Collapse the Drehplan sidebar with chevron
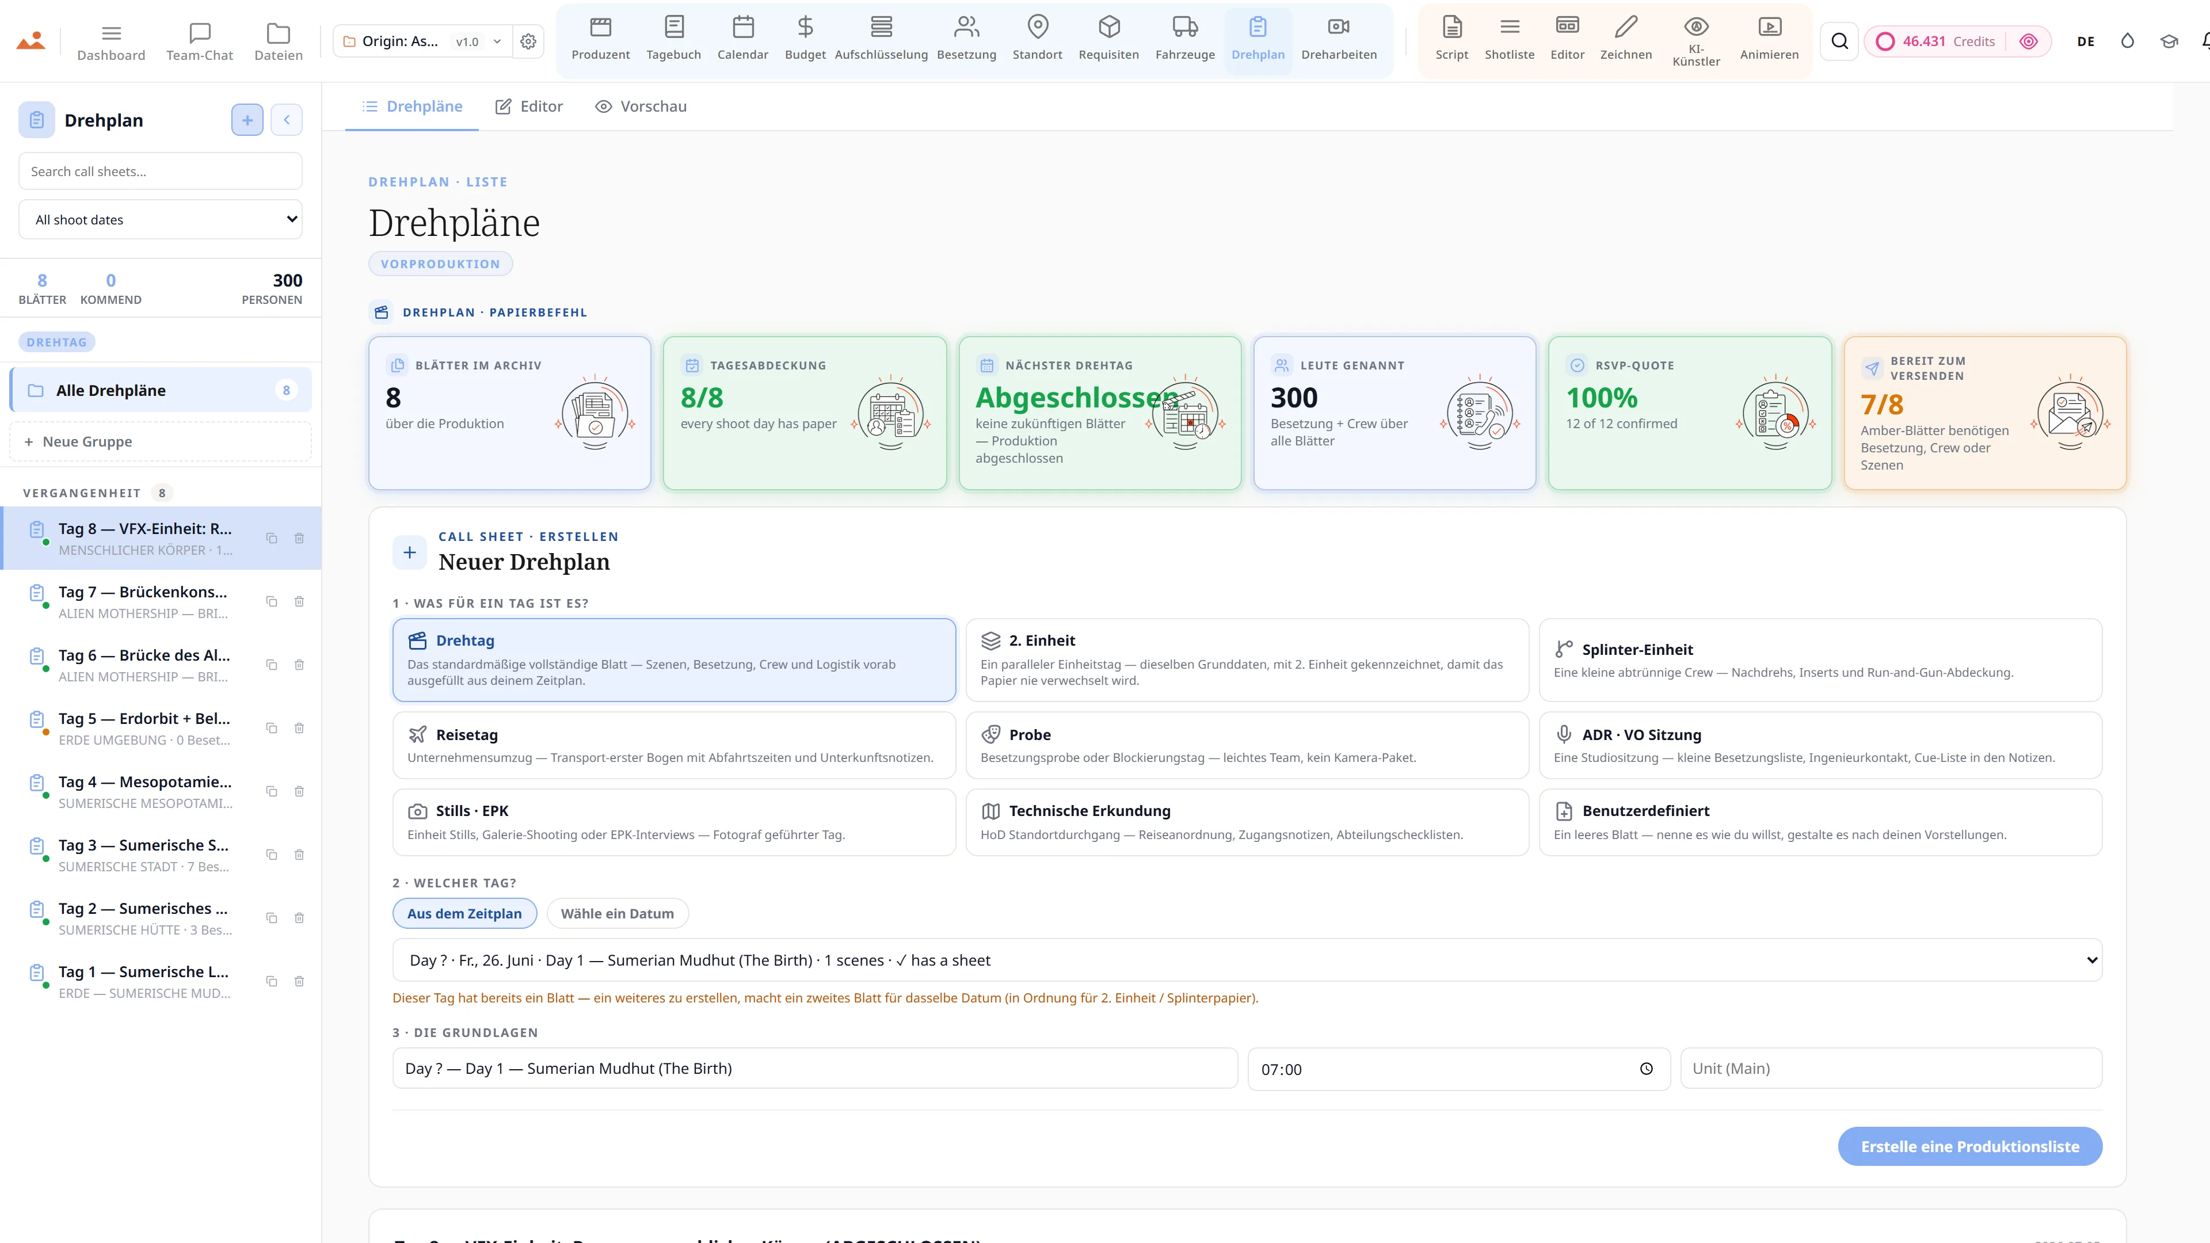 pos(287,120)
